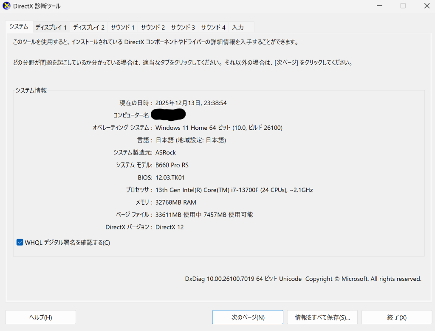Click the 32768MB RAM value

(x=175, y=203)
